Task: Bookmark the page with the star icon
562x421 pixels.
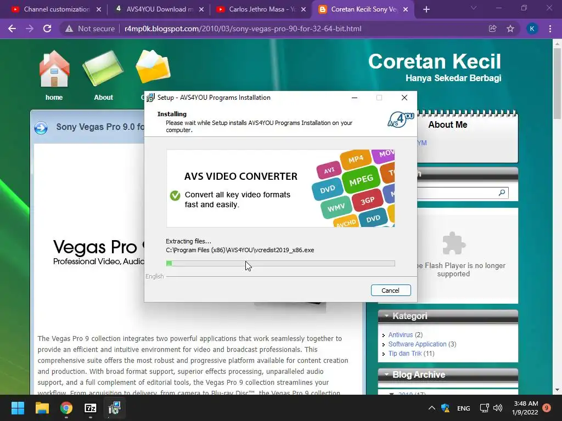Action: point(510,29)
